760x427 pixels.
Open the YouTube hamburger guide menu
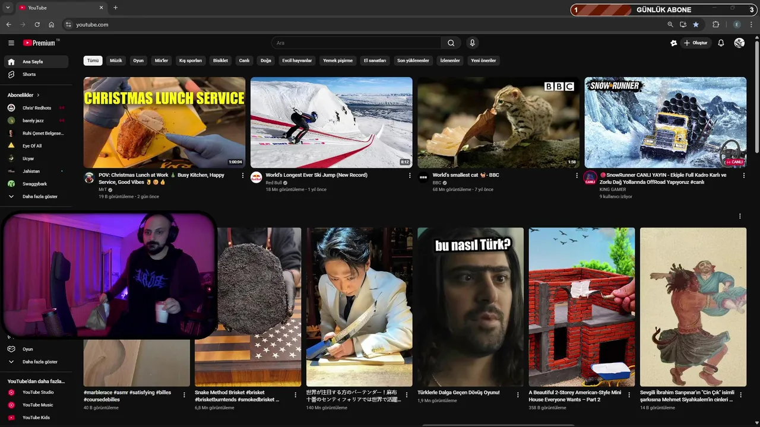(x=11, y=43)
